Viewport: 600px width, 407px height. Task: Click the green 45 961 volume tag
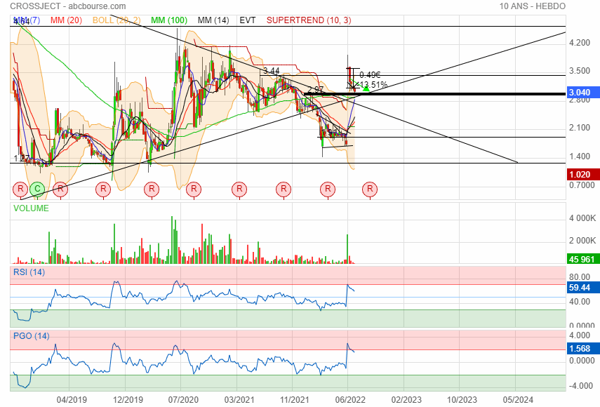582,260
